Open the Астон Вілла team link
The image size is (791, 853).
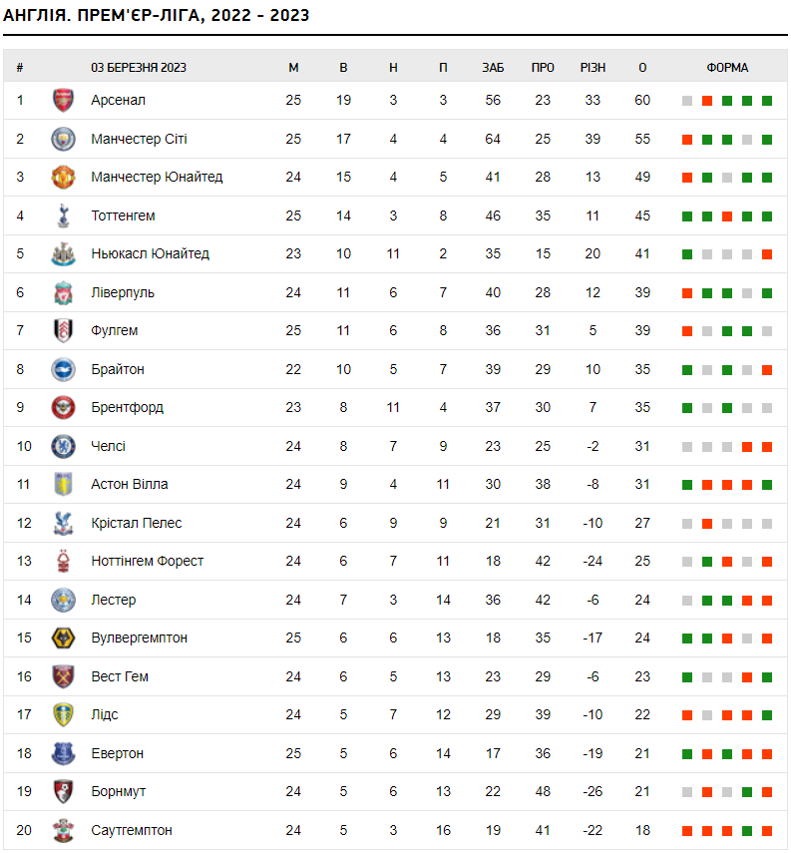[x=130, y=485]
